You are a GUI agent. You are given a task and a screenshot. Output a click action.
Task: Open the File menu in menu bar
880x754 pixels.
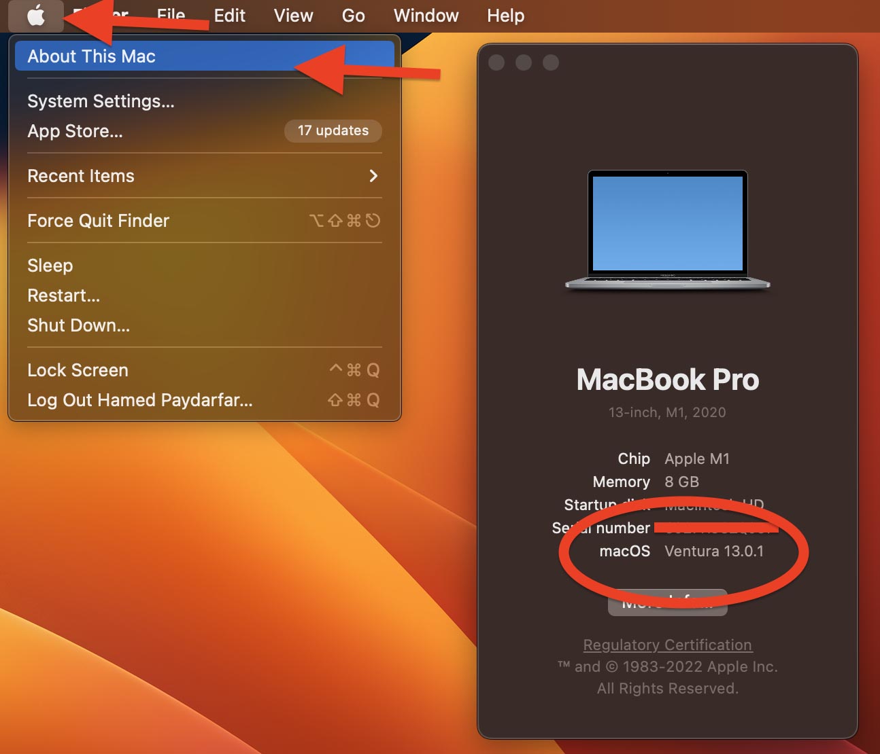pyautogui.click(x=171, y=15)
